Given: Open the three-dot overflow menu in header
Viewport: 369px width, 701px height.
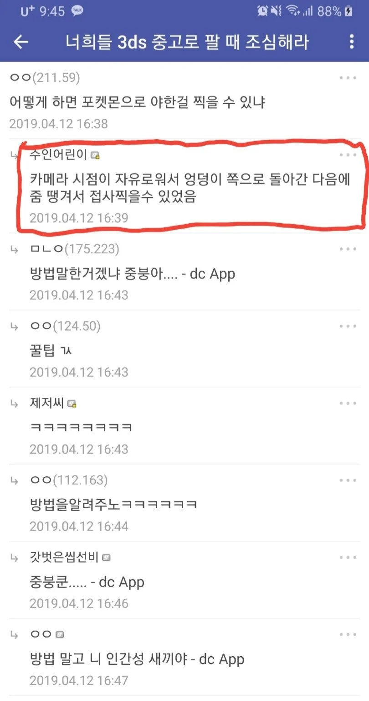Looking at the screenshot, I should tap(351, 42).
